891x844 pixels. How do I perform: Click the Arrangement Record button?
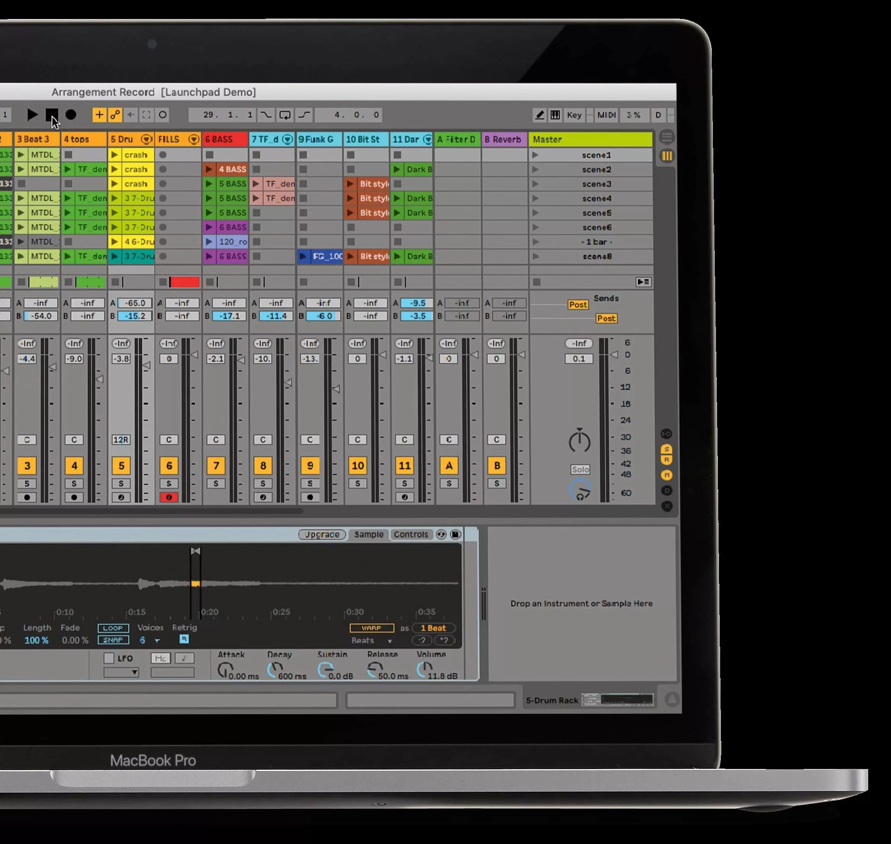[71, 115]
